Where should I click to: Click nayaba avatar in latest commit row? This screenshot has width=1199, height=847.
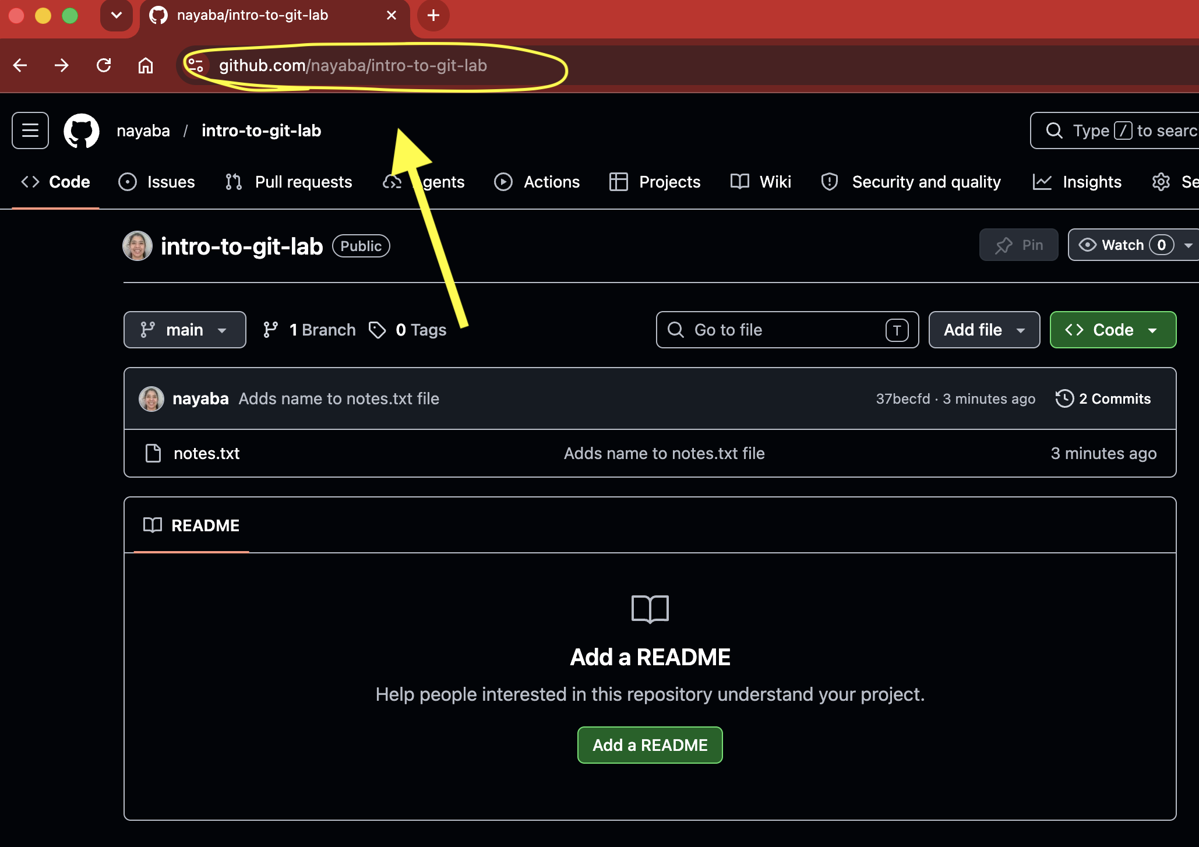click(151, 399)
